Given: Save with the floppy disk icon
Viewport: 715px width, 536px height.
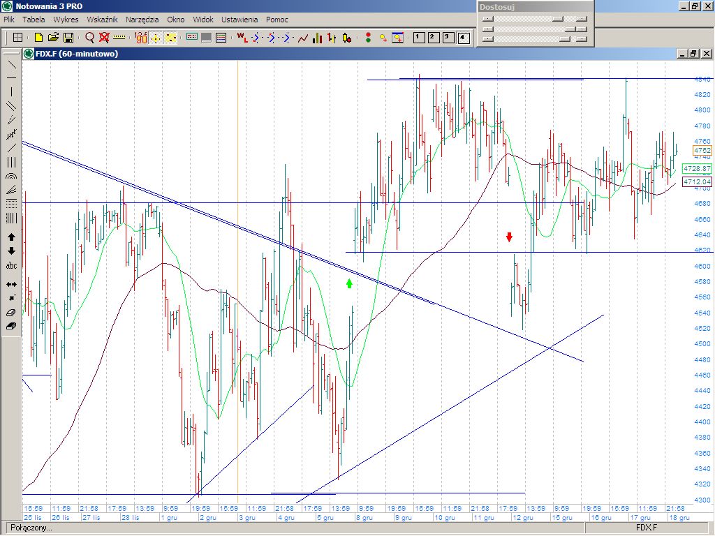Looking at the screenshot, I should pos(68,38).
